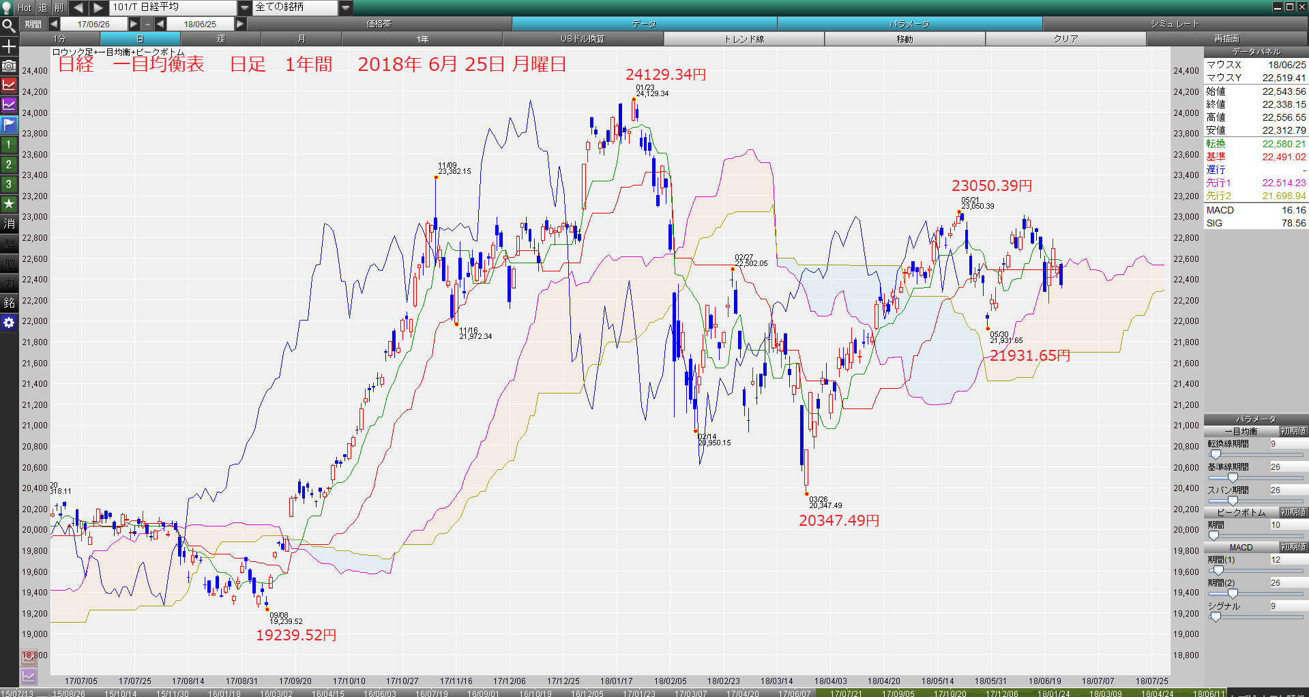Select the green preset 3 icon

(9, 184)
